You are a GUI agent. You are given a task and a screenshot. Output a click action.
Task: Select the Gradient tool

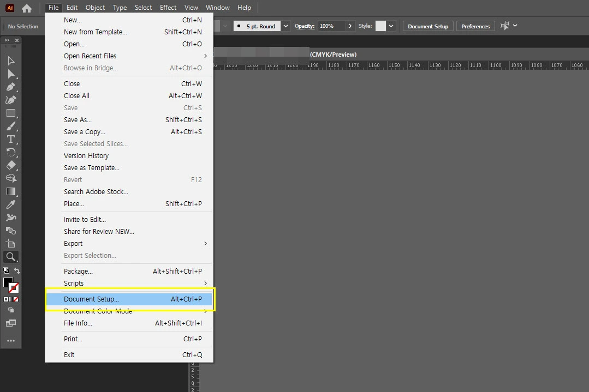(x=11, y=191)
